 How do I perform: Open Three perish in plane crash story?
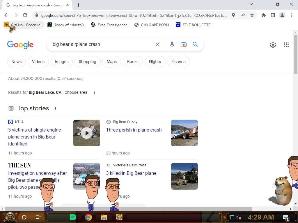click(134, 130)
